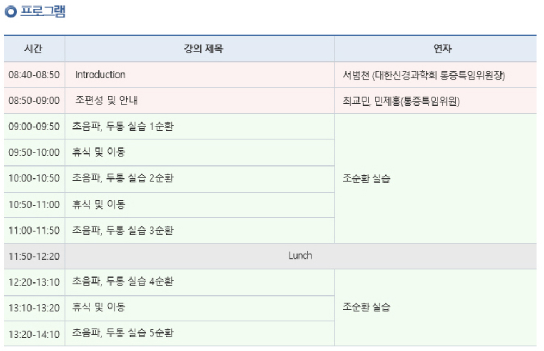544x351 pixels.
Task: Select 초음파, 두통 실습 4순환 session
Action: click(123, 282)
